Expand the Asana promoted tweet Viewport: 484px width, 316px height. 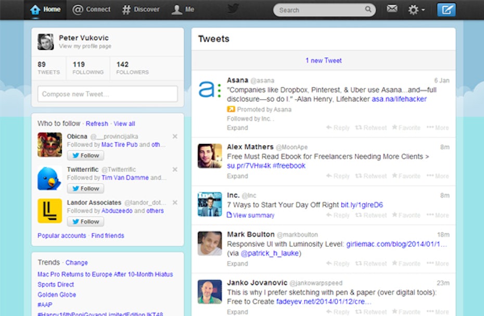[237, 128]
